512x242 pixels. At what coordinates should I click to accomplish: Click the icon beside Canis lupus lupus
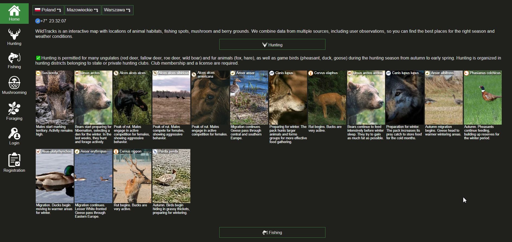[x=389, y=73]
